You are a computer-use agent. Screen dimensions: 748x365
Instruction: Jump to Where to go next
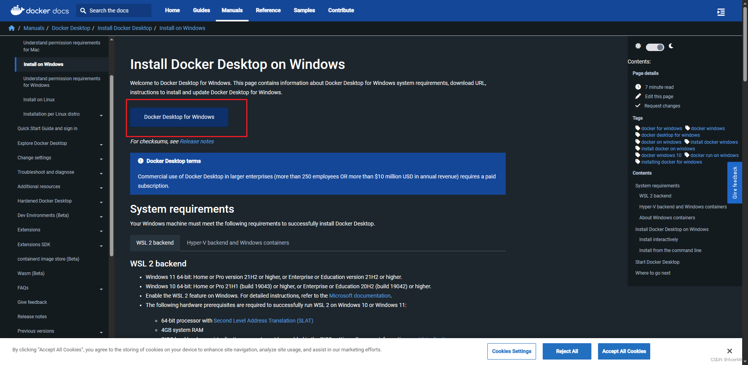653,273
